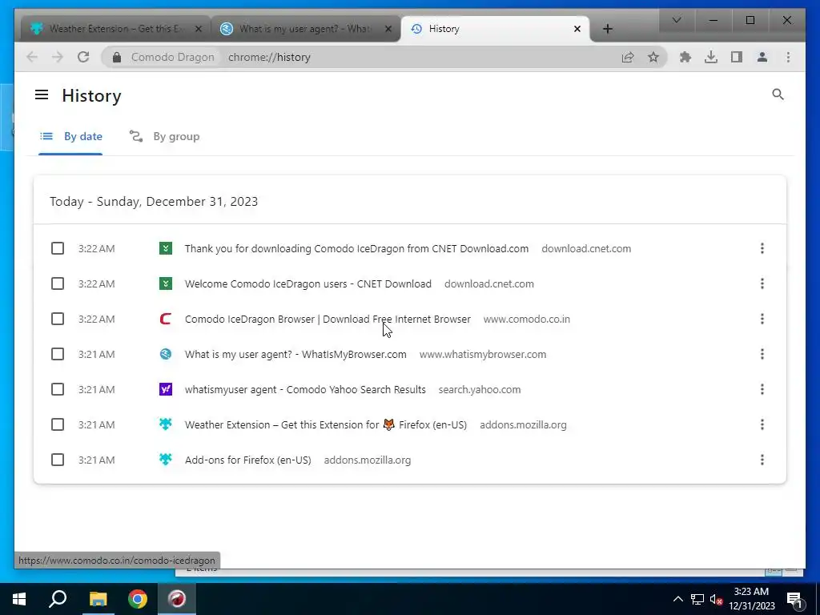Image resolution: width=820 pixels, height=615 pixels.
Task: Toggle the side panel icon
Action: (737, 57)
